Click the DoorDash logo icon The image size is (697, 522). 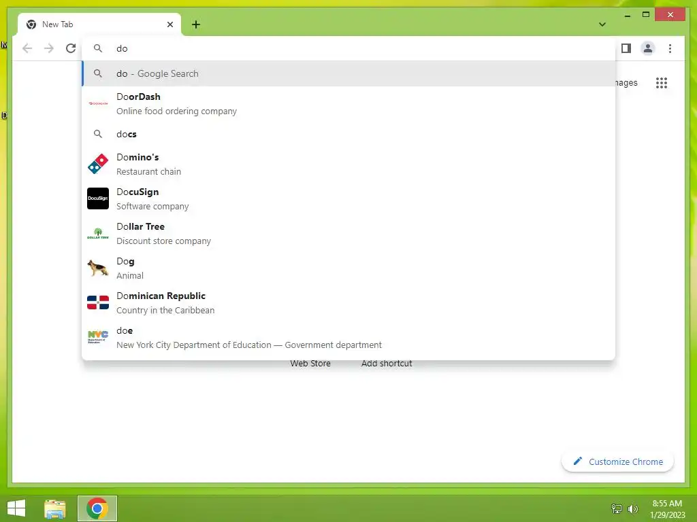click(98, 103)
